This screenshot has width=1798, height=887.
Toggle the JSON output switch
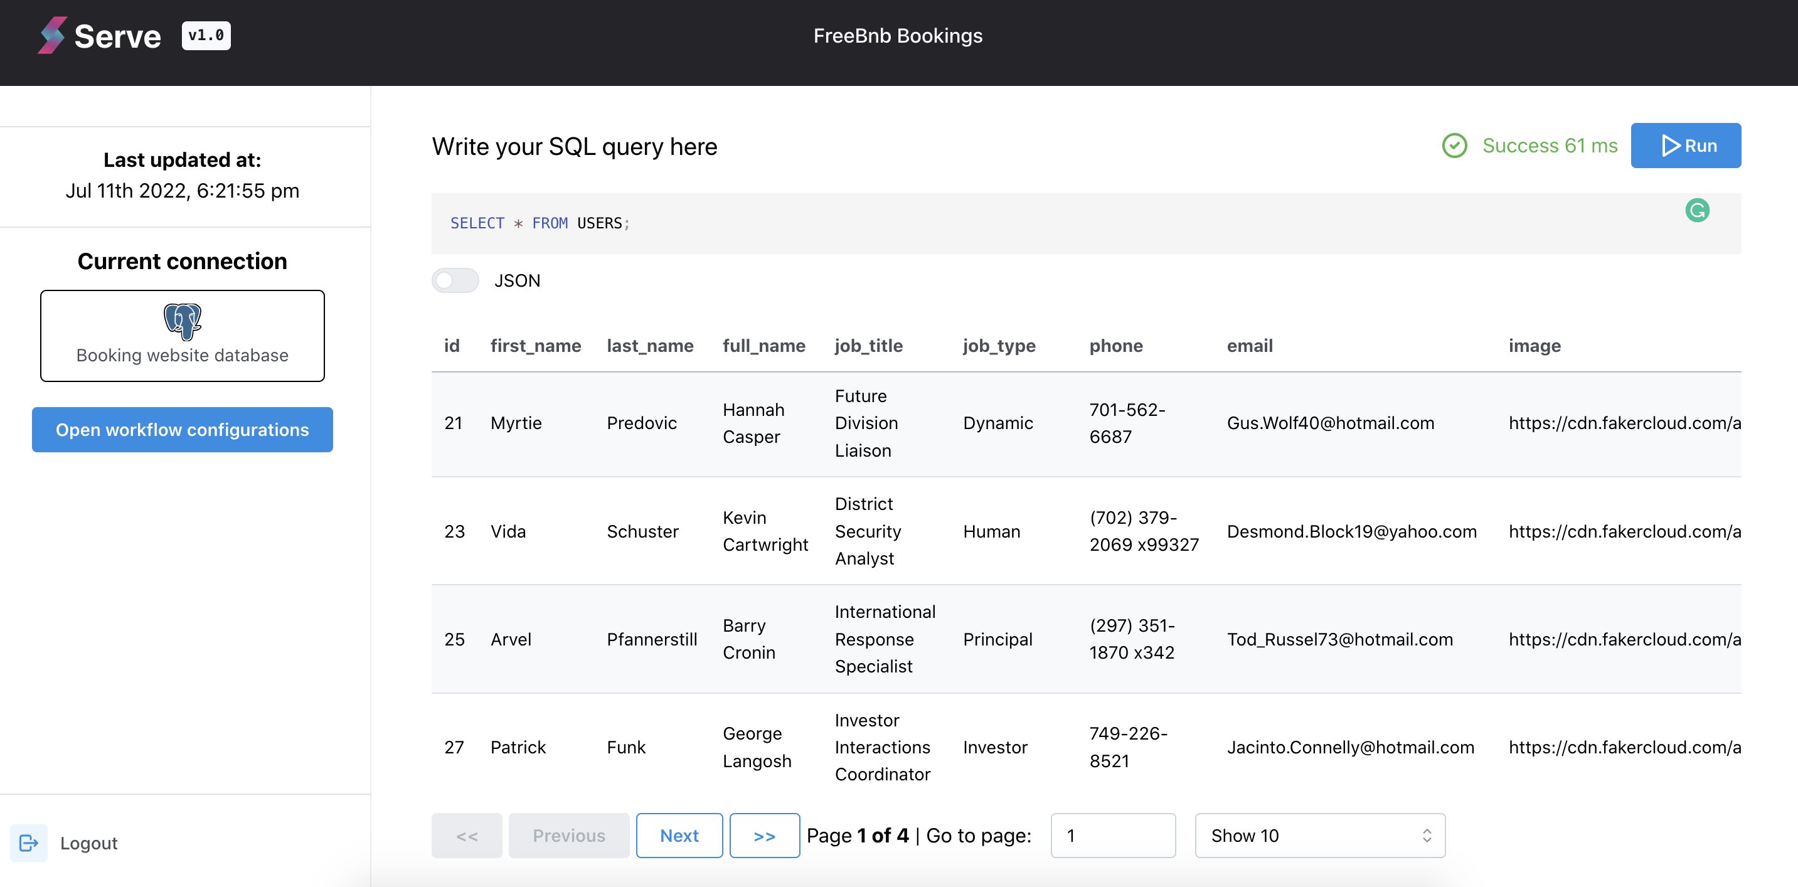455,280
